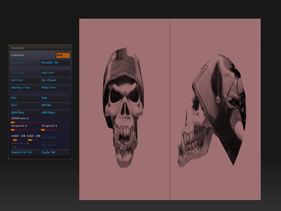The image size is (281, 211).
Task: Adjust the Hrepeat slider value
Action: [x=25, y=129]
